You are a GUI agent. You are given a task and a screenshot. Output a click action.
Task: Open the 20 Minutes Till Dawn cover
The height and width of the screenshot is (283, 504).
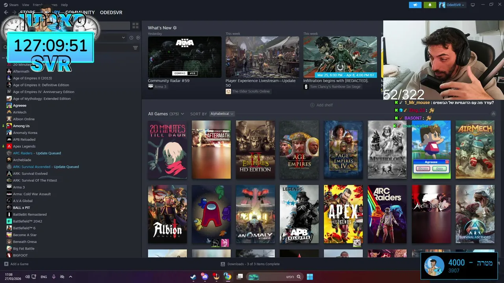coord(167,149)
